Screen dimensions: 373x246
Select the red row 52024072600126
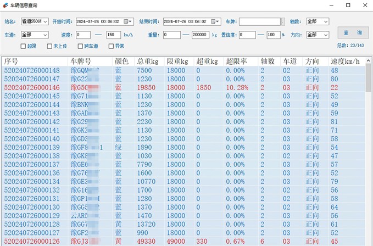(183, 242)
